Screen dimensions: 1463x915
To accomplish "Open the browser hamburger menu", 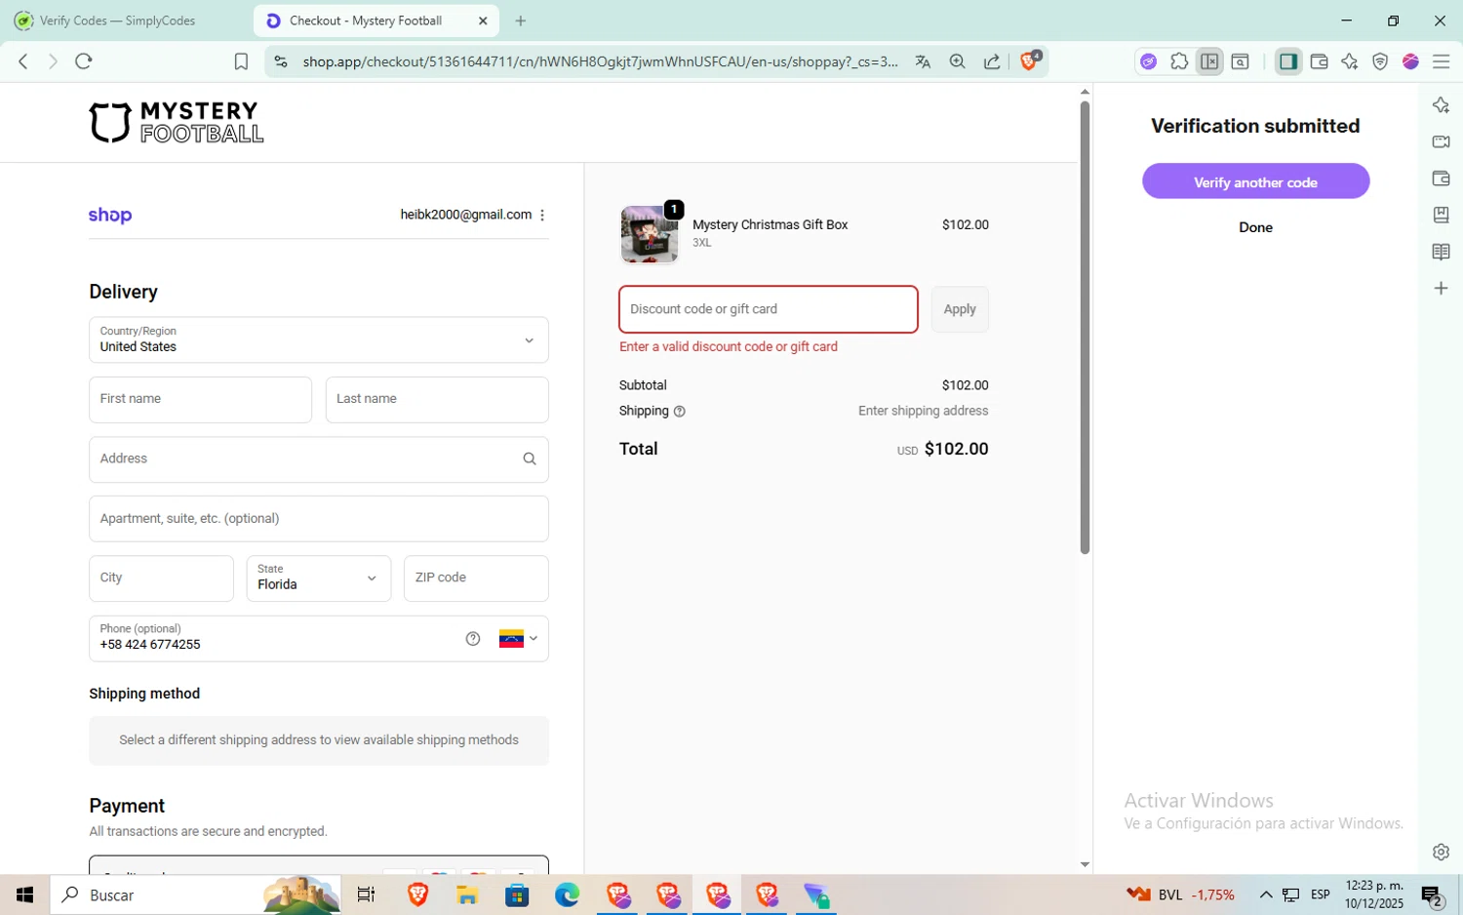I will (1442, 61).
